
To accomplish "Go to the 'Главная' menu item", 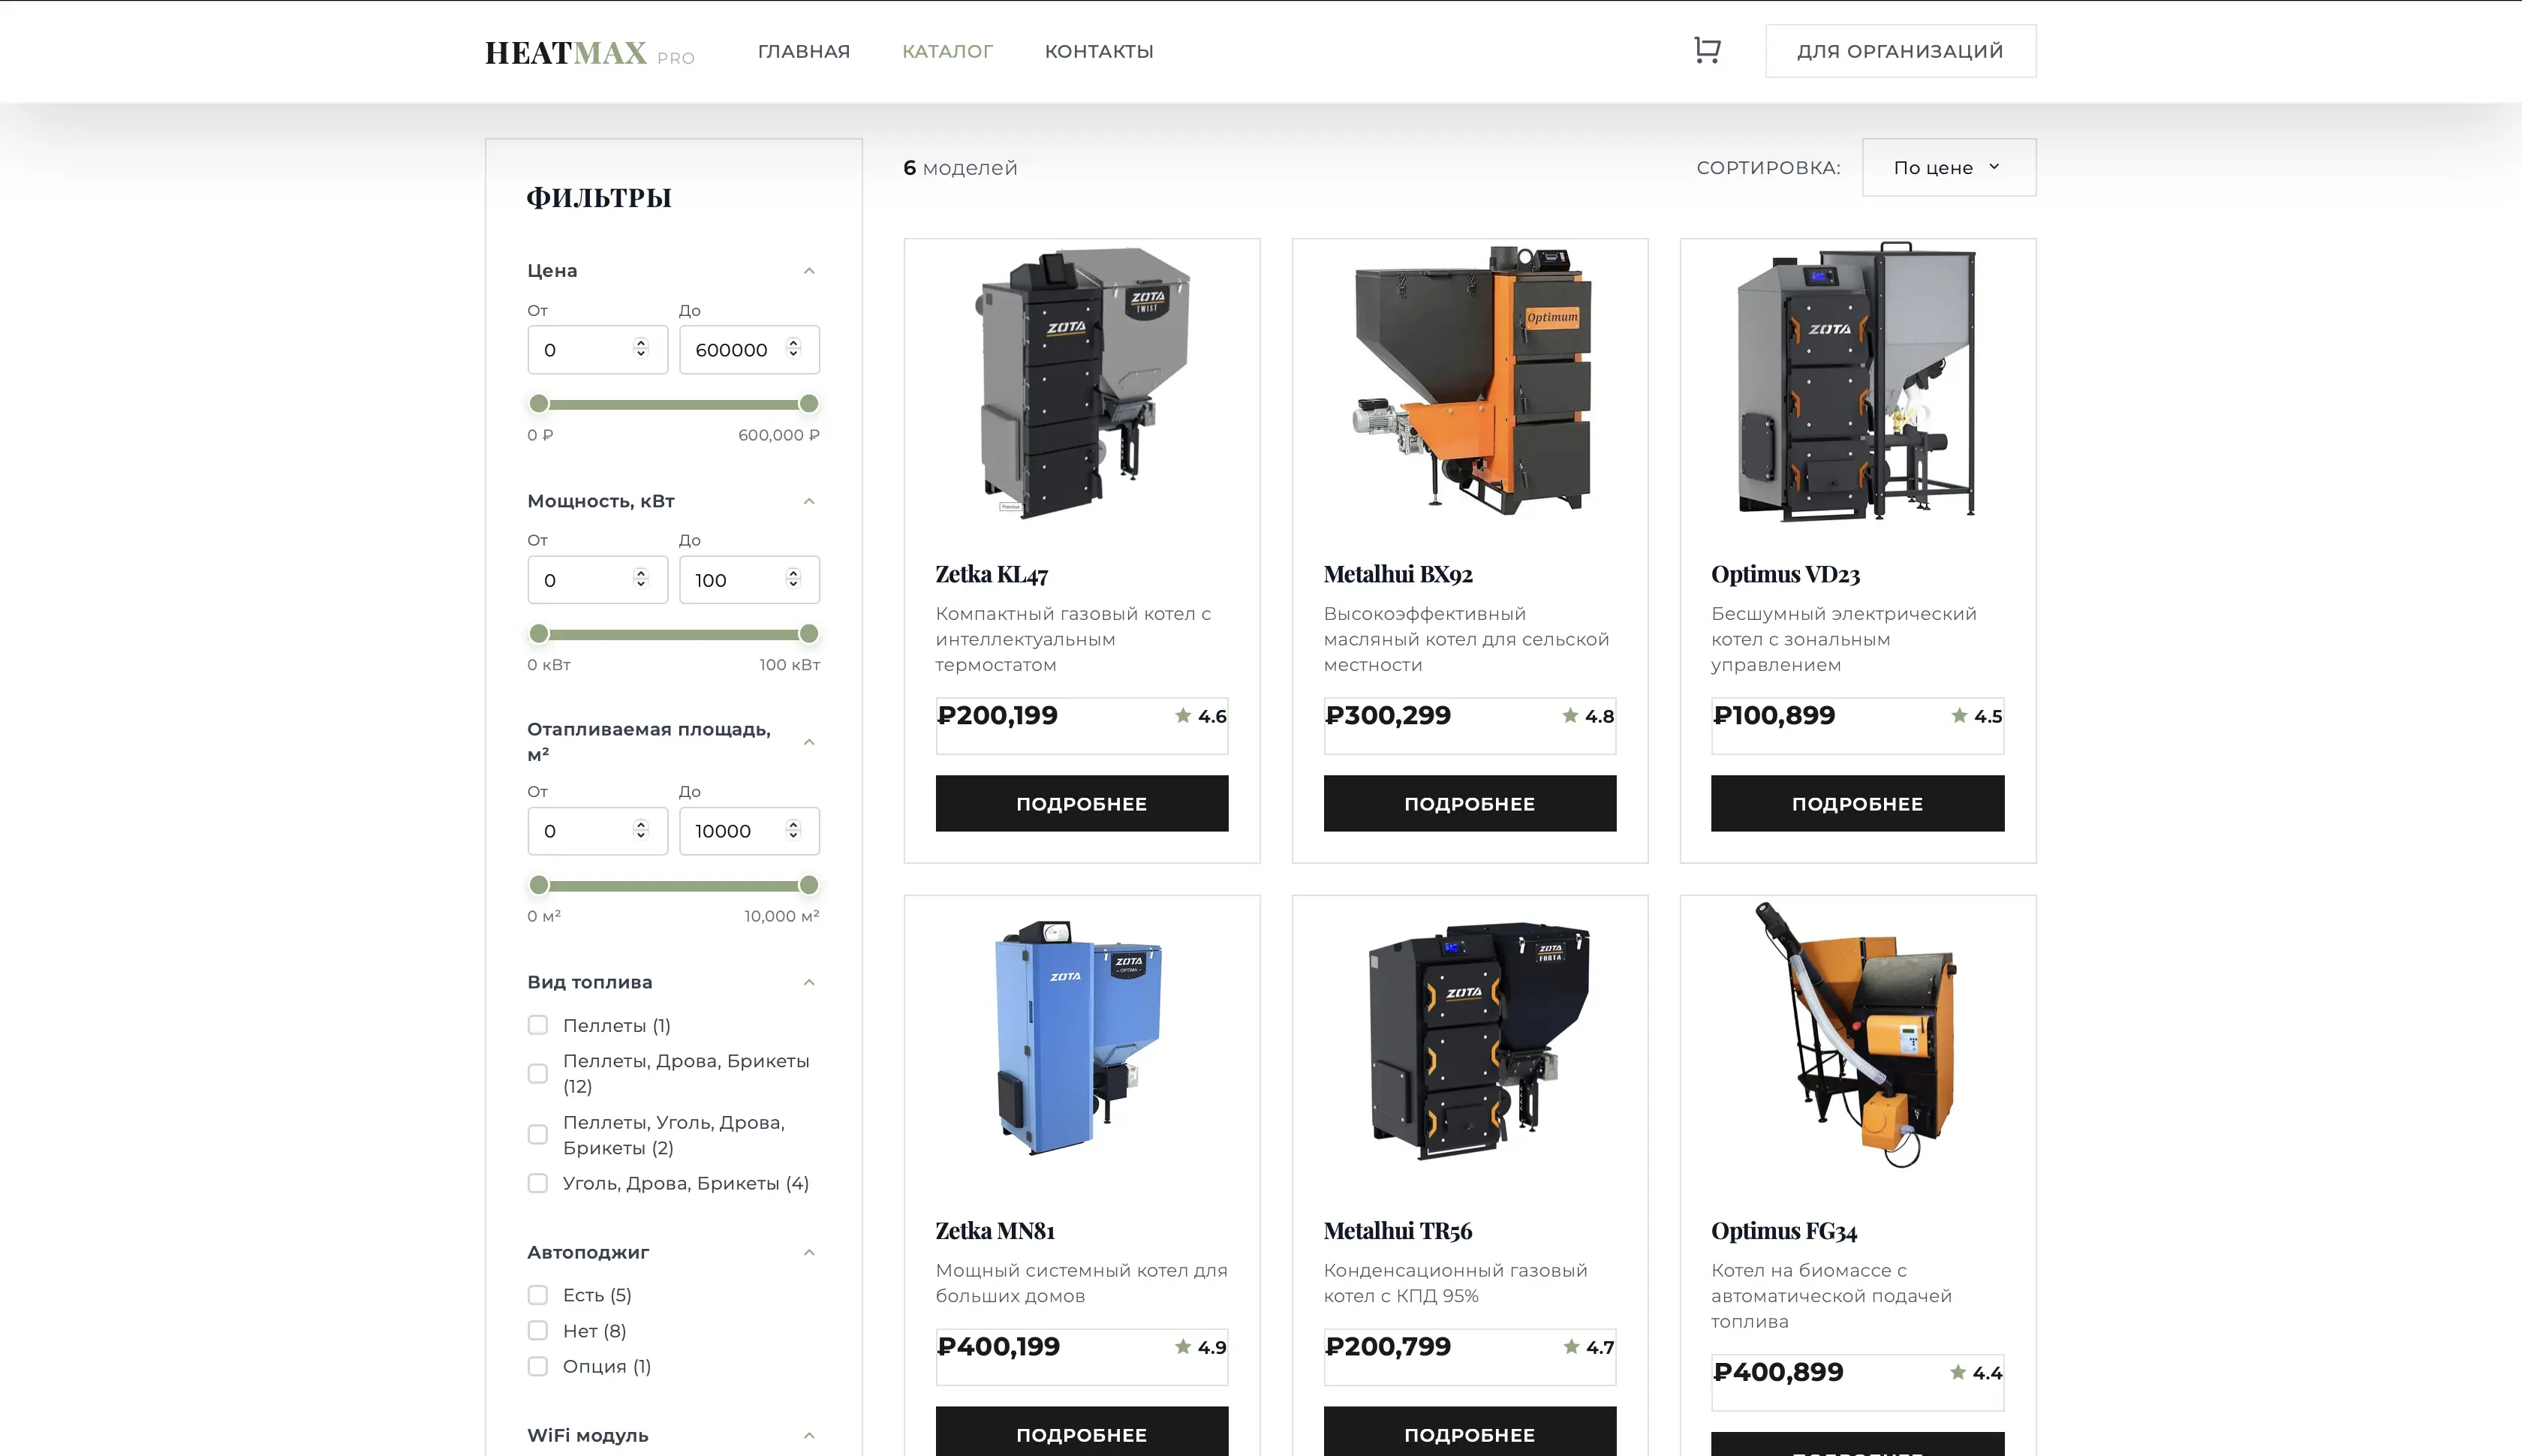I will coord(803,51).
